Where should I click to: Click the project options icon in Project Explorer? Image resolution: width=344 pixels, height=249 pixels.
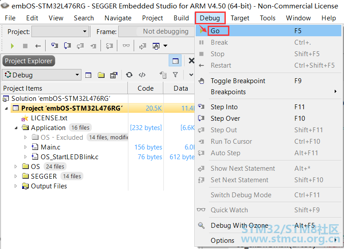pyautogui.click(x=114, y=75)
